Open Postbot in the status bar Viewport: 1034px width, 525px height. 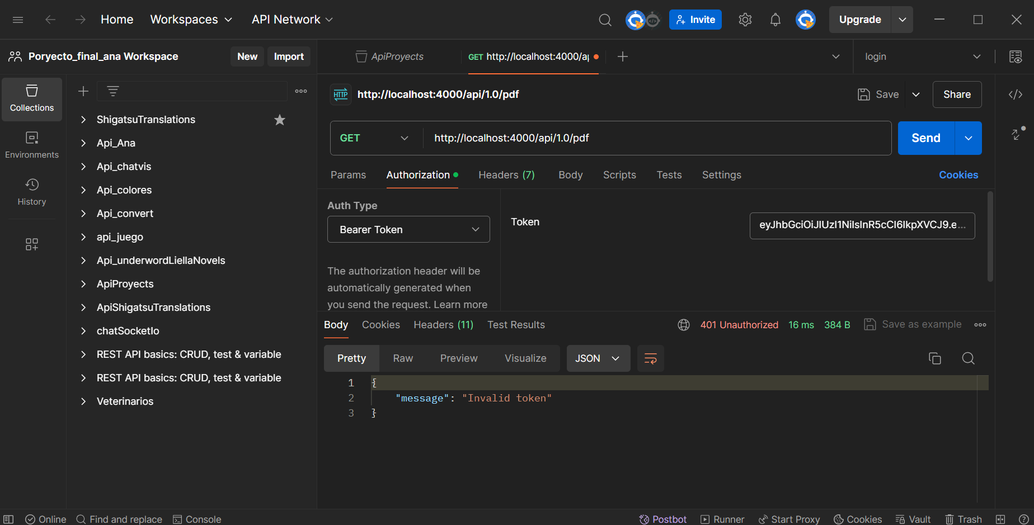[663, 519]
